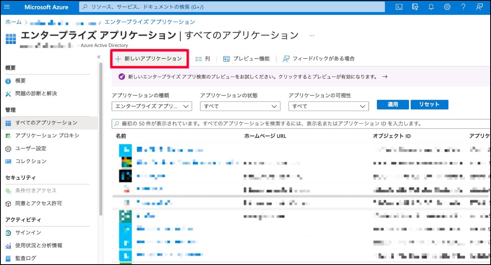The width and height of the screenshot is (491, 265).
Task: Sort by 名前 column header
Action: click(x=121, y=136)
